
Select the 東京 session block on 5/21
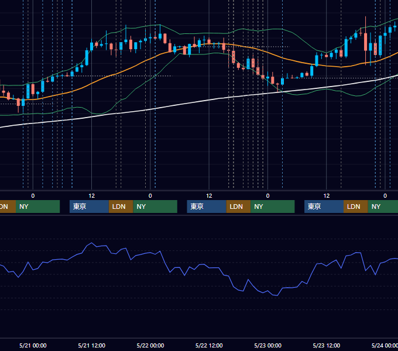pyautogui.click(x=89, y=207)
